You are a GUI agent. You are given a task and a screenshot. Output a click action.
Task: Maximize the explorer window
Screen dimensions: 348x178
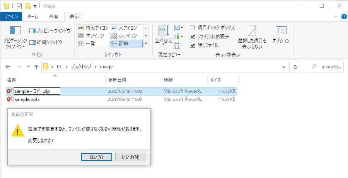322,6
